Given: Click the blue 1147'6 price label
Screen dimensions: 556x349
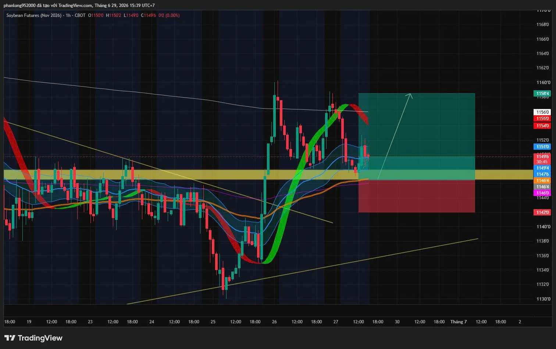Looking at the screenshot, I should (x=542, y=174).
